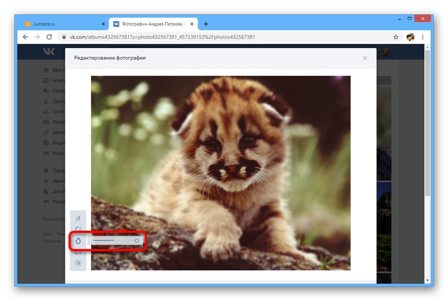The image size is (448, 301).
Task: Close the Фотографии Андрея Петрова tab
Action: [192, 24]
